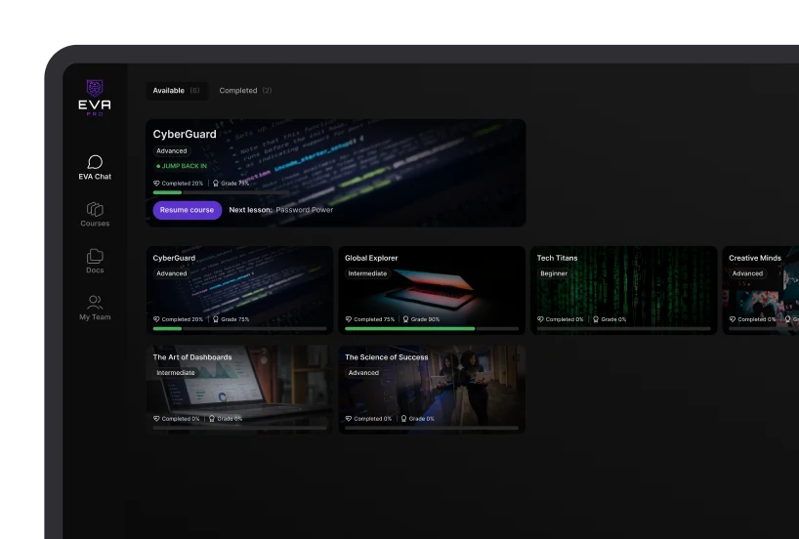This screenshot has width=799, height=539.
Task: Click The Science of Success progress bar
Action: (432, 428)
